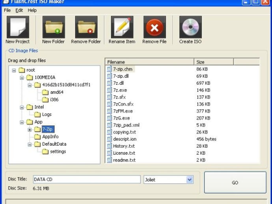Collapse the Intel tree node
Image resolution: width=272 pixels, height=204 pixels.
(x=22, y=108)
